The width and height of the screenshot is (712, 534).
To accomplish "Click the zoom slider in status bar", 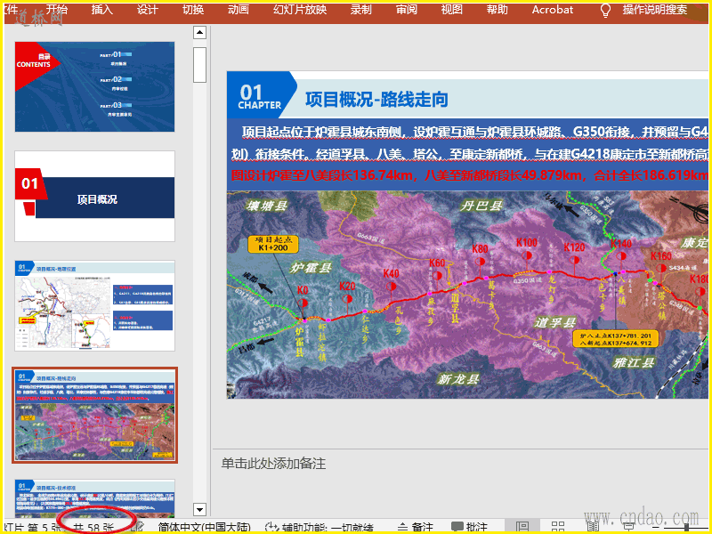I will click(x=687, y=527).
